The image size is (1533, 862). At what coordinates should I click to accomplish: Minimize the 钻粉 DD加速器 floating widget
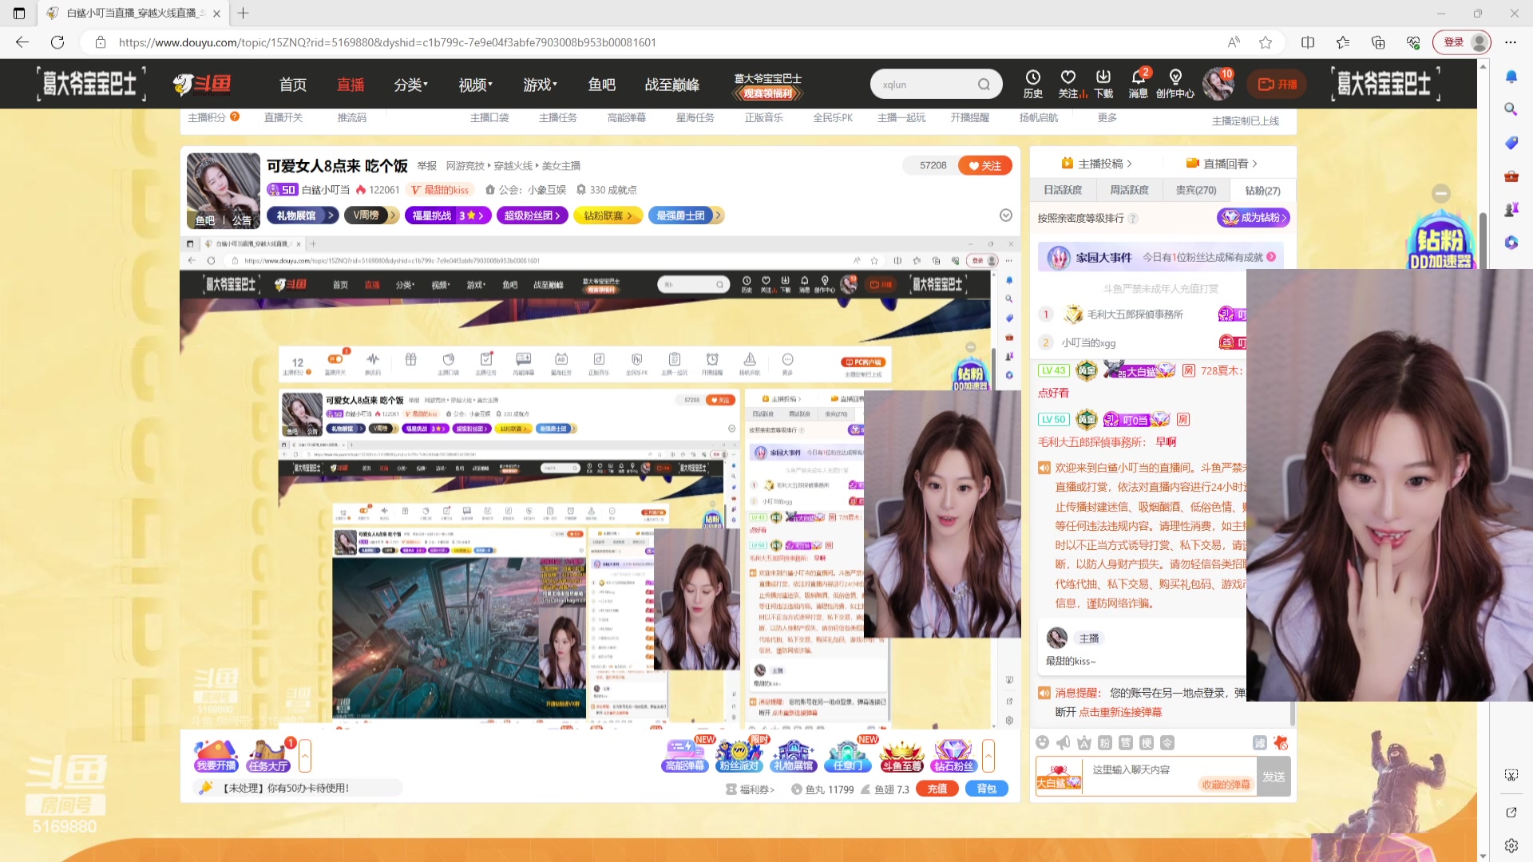tap(1440, 193)
